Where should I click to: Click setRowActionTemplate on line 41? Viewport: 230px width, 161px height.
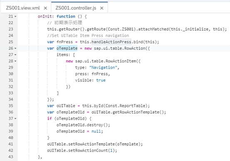click(91, 144)
